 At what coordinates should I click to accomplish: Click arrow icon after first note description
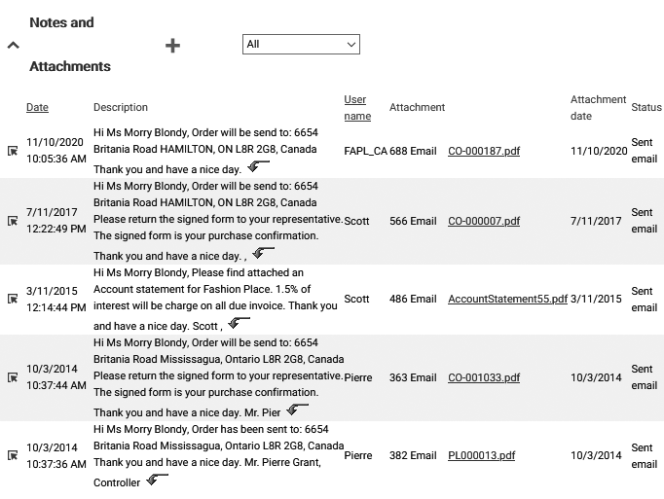tap(259, 167)
